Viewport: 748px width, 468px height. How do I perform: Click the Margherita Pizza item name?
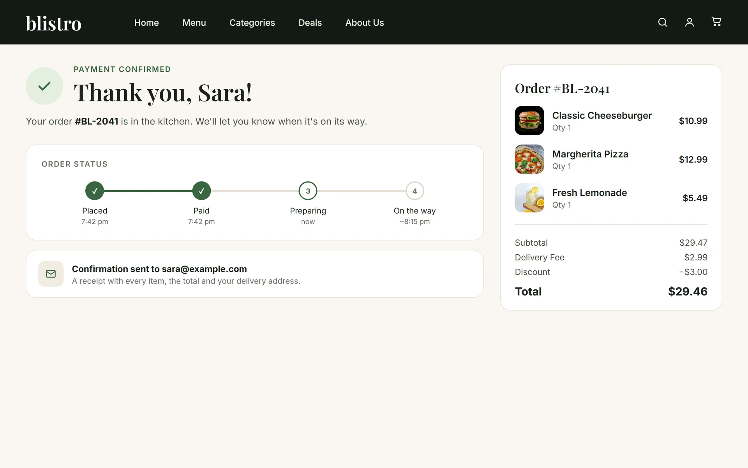pyautogui.click(x=590, y=154)
